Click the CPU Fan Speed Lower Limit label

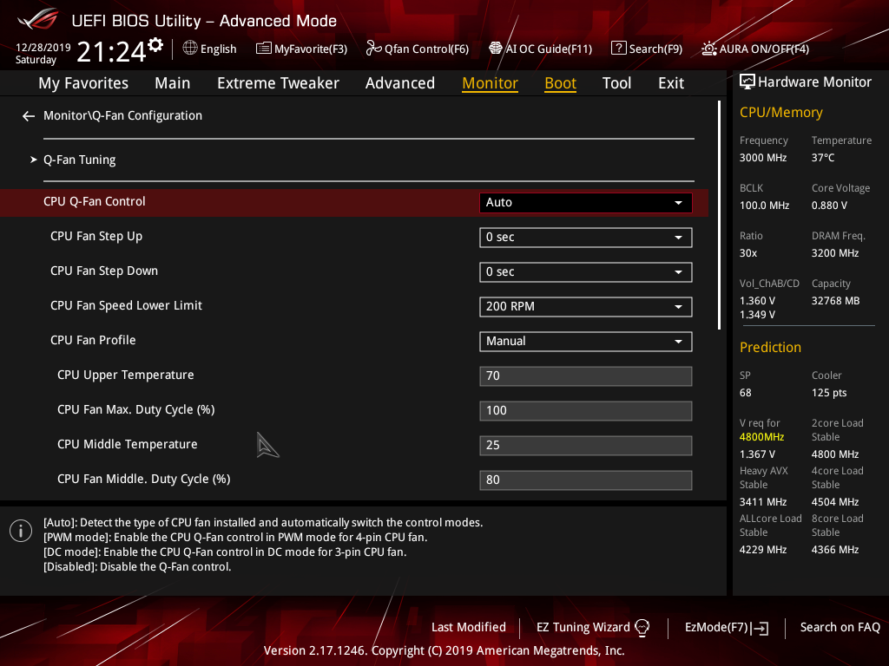126,306
